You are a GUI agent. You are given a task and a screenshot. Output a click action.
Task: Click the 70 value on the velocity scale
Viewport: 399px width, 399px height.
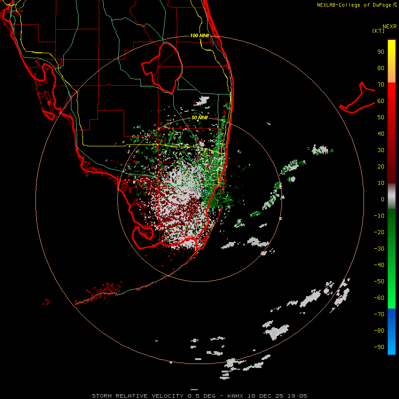tap(381, 85)
